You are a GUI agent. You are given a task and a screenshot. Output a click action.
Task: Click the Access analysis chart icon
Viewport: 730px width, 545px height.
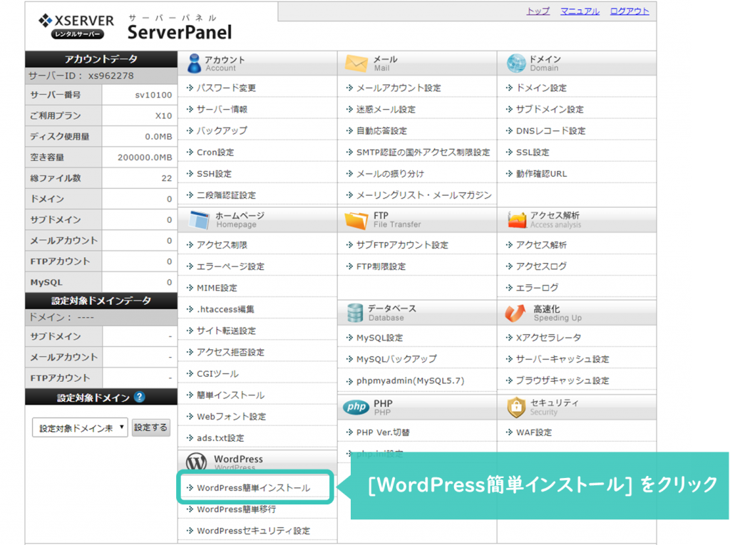(x=517, y=219)
